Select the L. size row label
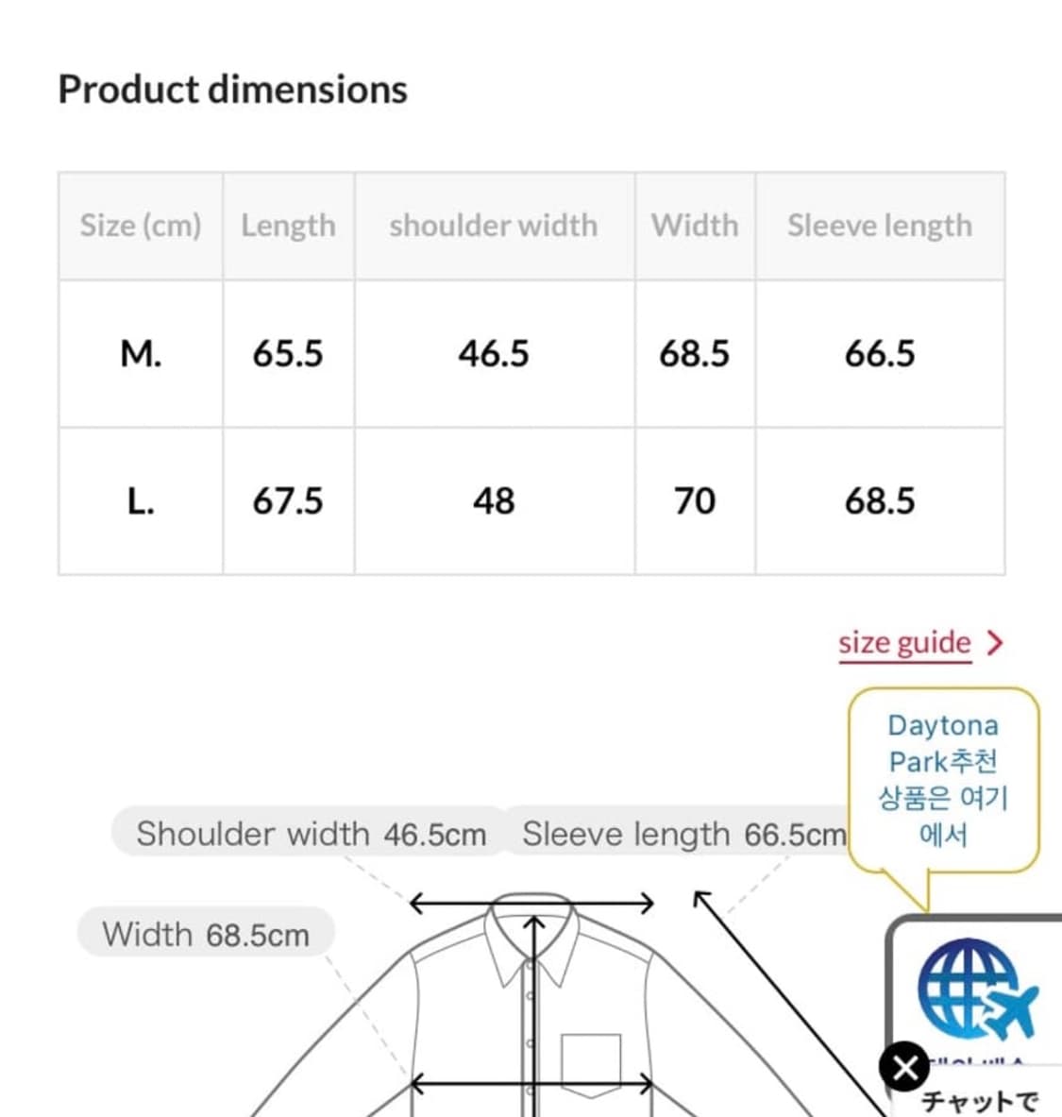Image resolution: width=1062 pixels, height=1117 pixels. (141, 501)
